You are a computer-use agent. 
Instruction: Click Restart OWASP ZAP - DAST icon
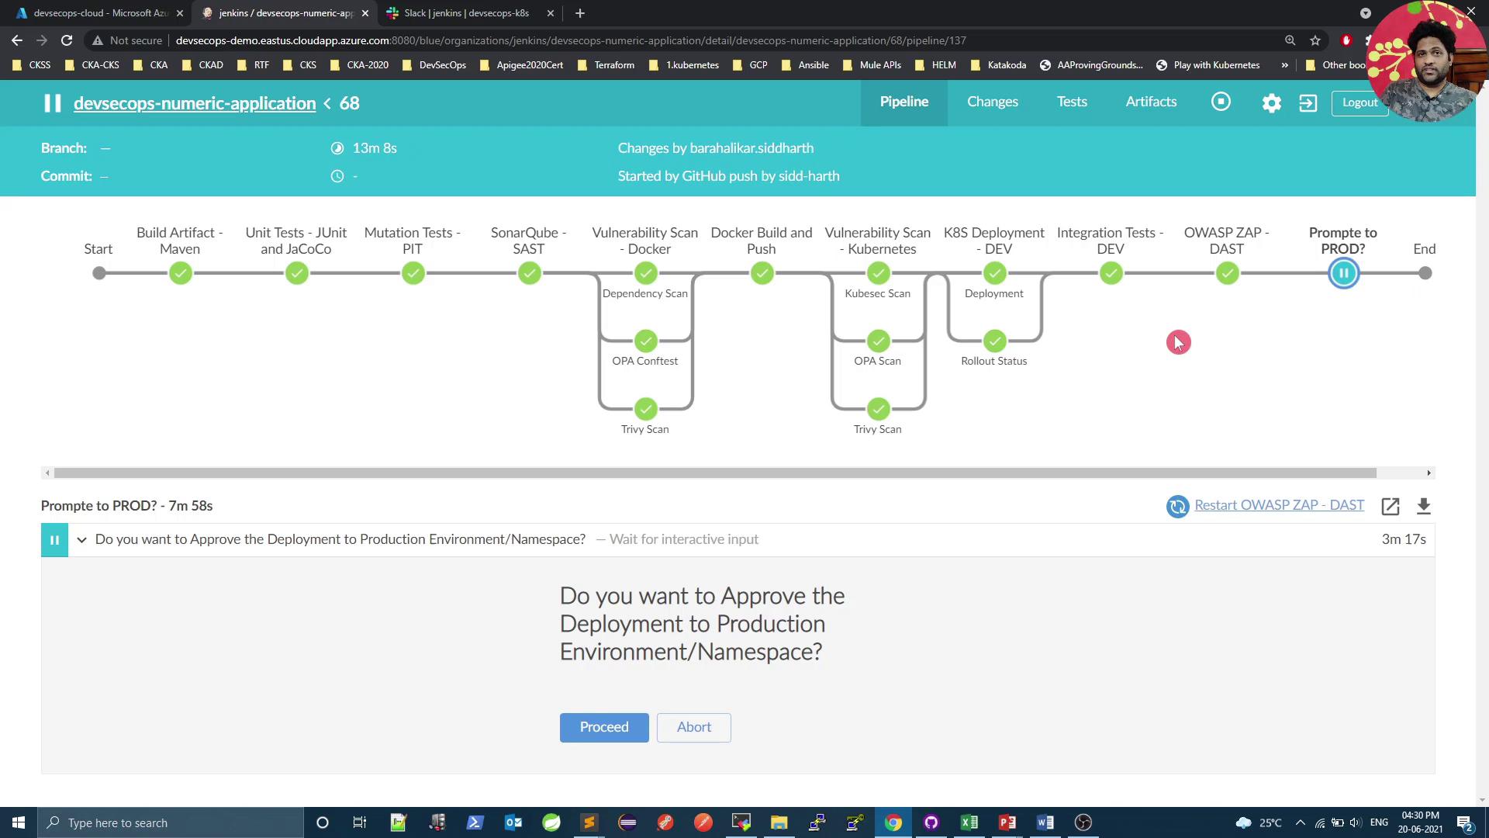point(1177,507)
